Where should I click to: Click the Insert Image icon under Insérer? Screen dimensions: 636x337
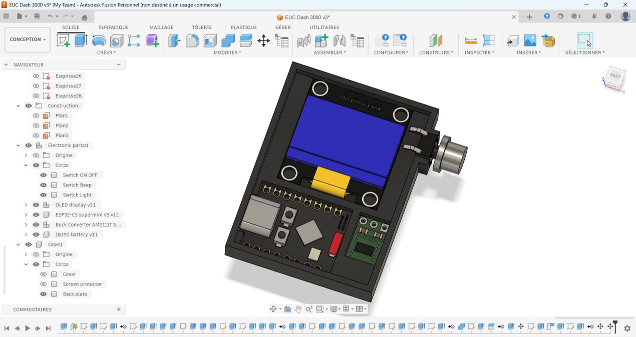[x=530, y=40]
